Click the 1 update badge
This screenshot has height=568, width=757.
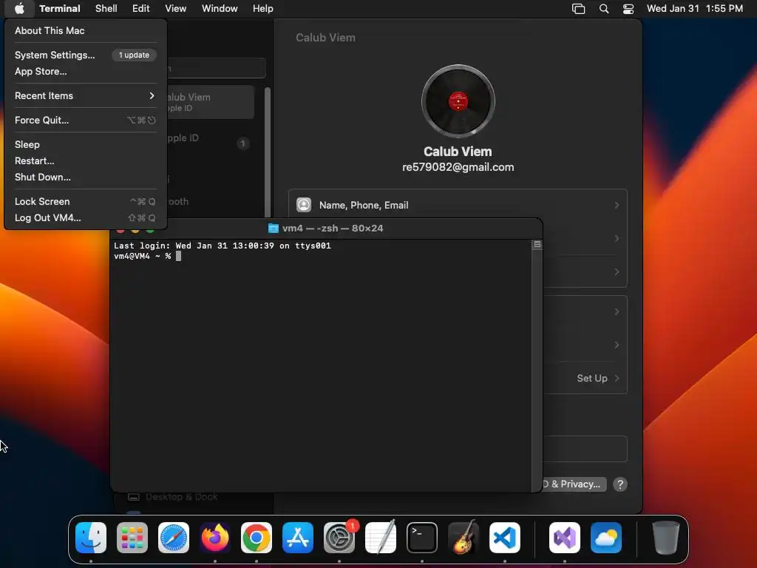click(135, 55)
